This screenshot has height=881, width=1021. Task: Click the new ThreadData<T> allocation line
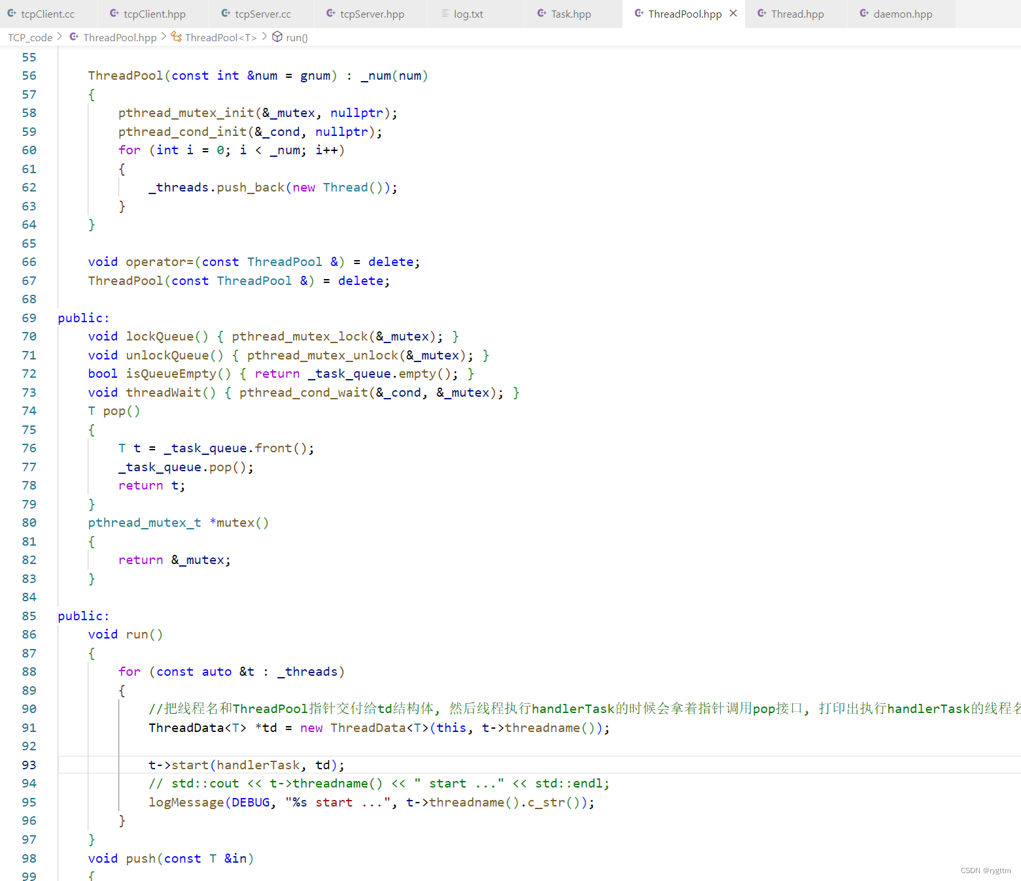[x=379, y=728]
